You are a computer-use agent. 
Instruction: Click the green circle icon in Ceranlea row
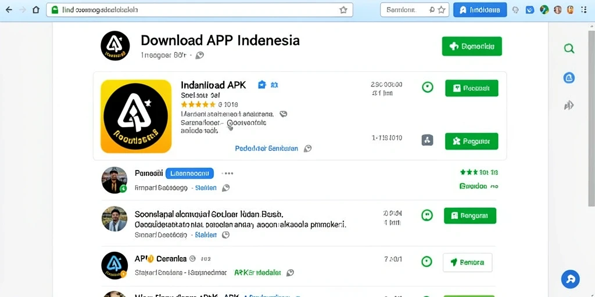tap(427, 262)
